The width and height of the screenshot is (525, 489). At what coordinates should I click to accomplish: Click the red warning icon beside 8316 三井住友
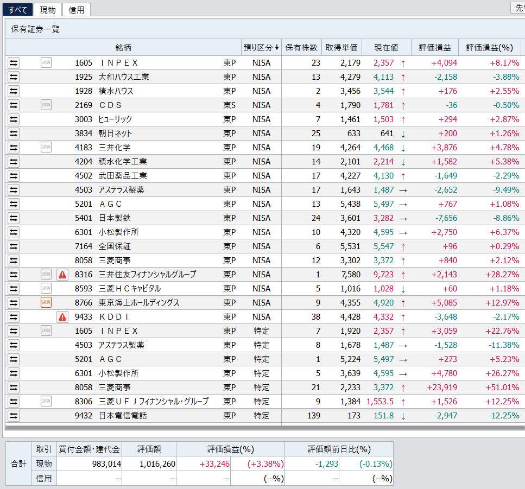pyautogui.click(x=62, y=275)
